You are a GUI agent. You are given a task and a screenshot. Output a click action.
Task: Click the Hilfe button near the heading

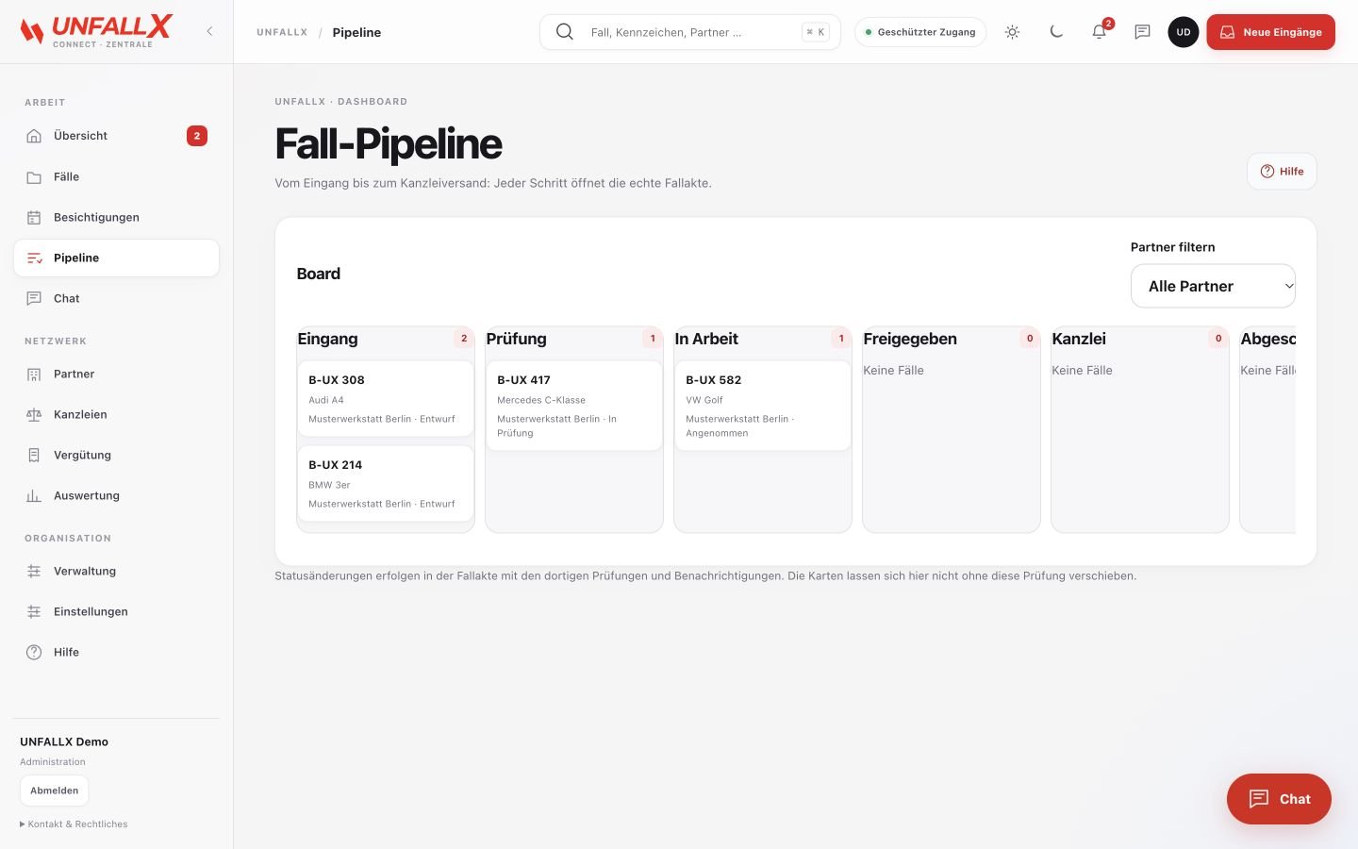[1282, 171]
